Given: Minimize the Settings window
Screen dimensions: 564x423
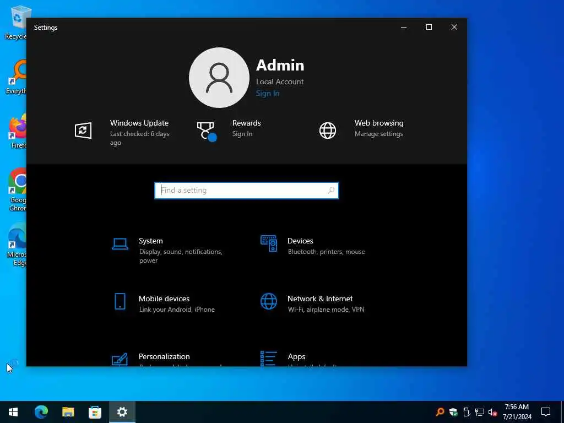Looking at the screenshot, I should pos(404,28).
